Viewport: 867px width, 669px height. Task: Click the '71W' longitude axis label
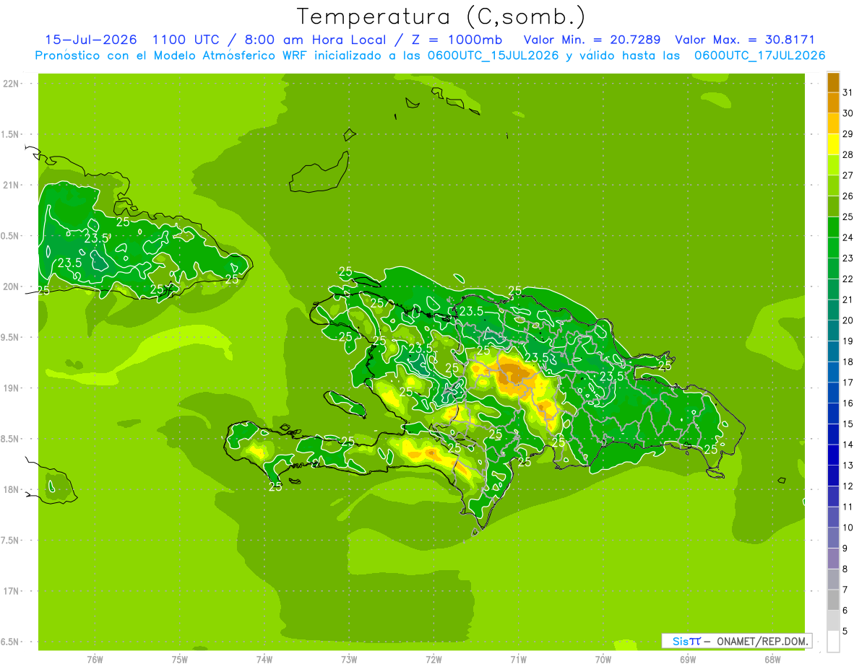518,659
